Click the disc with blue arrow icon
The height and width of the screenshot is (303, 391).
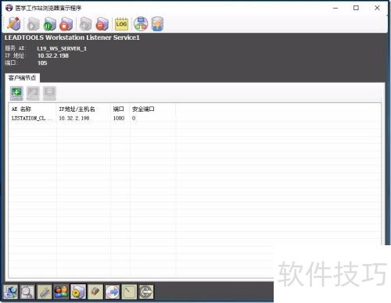pos(113,291)
